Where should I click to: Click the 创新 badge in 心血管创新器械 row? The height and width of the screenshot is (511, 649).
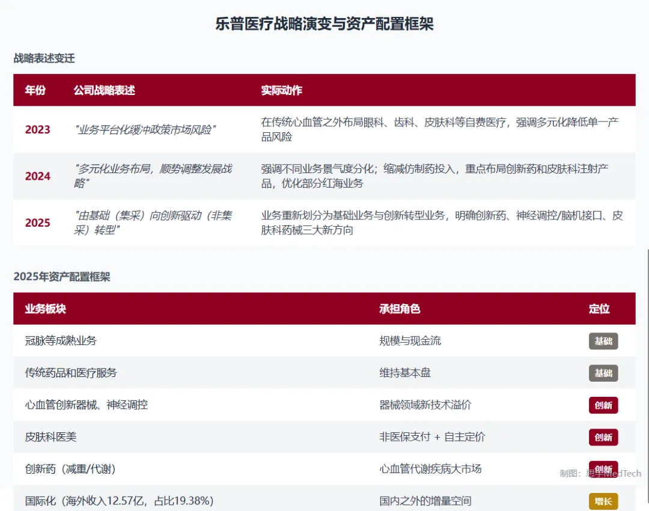coord(603,405)
